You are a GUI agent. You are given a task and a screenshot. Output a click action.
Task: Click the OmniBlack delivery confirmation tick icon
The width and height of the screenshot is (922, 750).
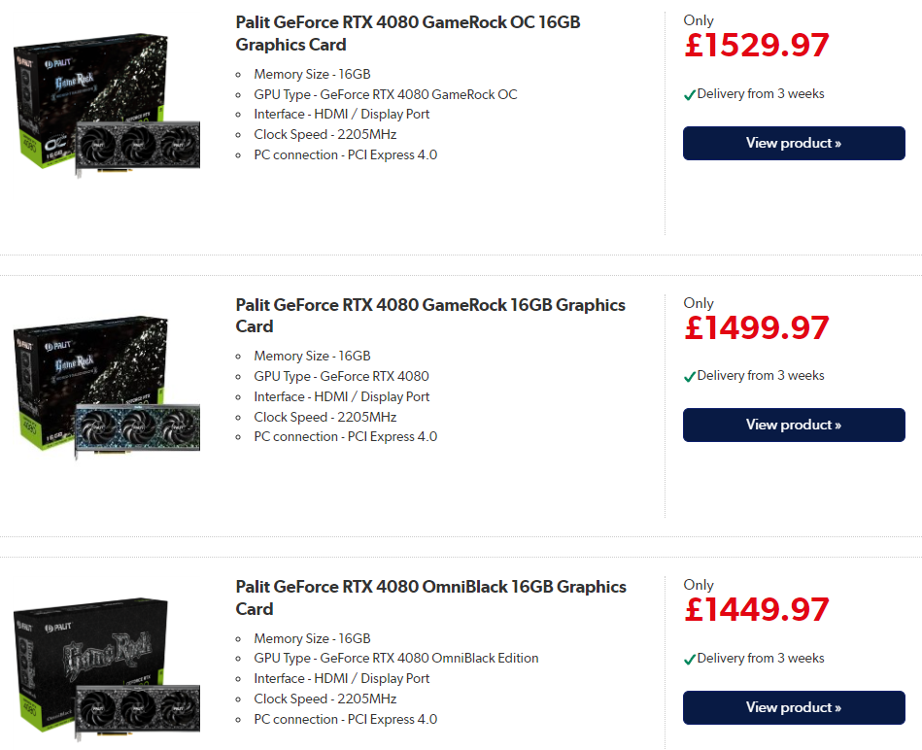click(691, 658)
